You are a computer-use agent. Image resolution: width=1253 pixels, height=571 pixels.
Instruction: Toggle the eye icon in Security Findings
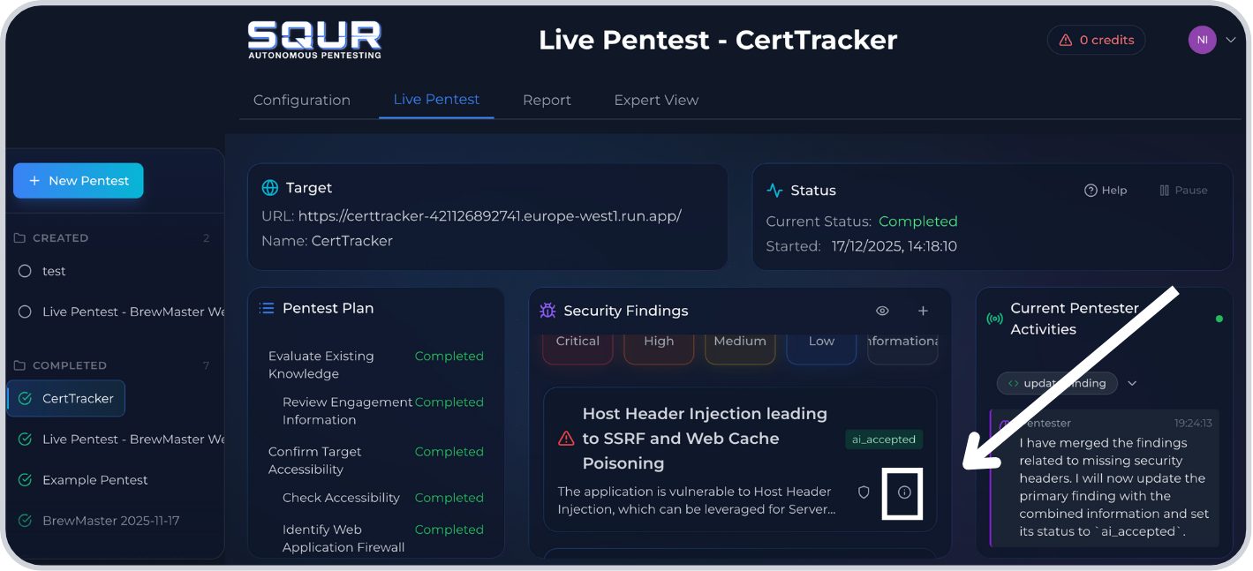tap(882, 311)
